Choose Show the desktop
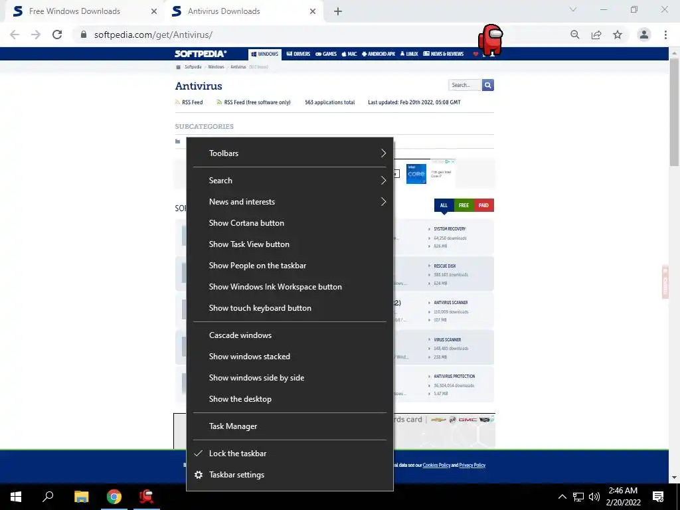 coord(290,399)
